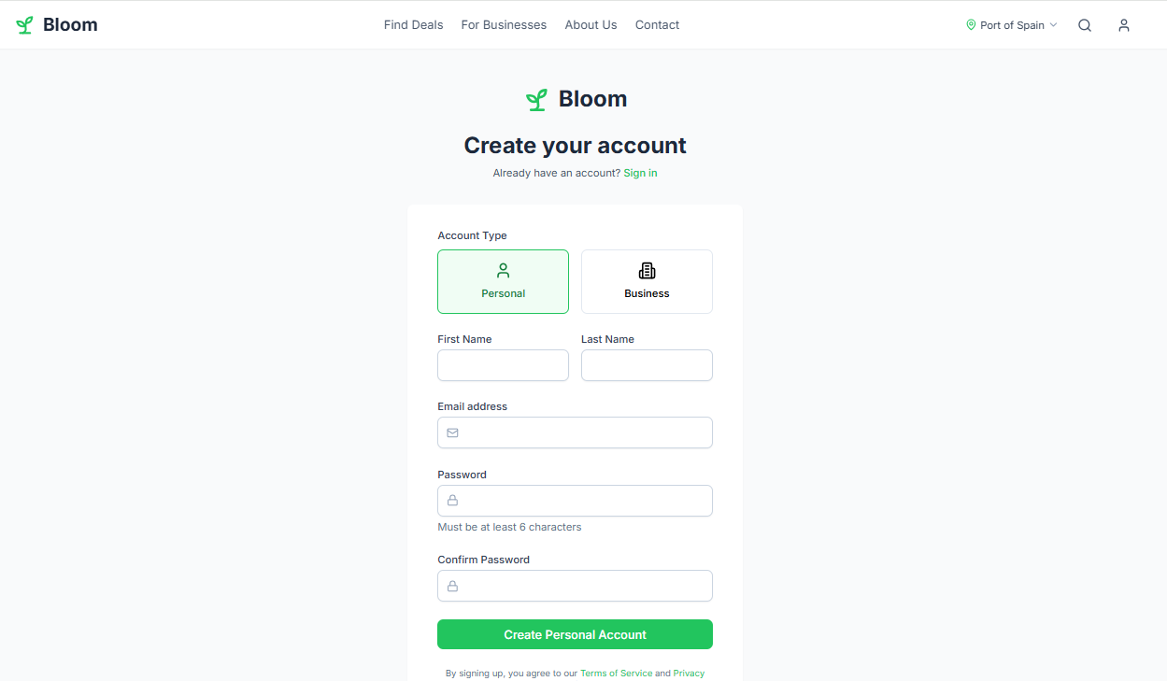The height and width of the screenshot is (681, 1167).
Task: Click the Bloom sprout logo in navbar
Action: 24,25
